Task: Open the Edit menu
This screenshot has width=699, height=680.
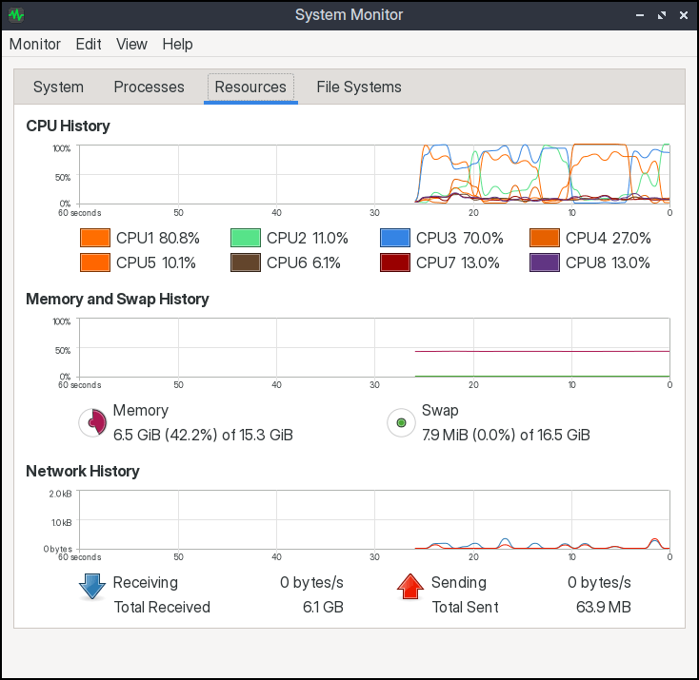Action: pyautogui.click(x=89, y=44)
